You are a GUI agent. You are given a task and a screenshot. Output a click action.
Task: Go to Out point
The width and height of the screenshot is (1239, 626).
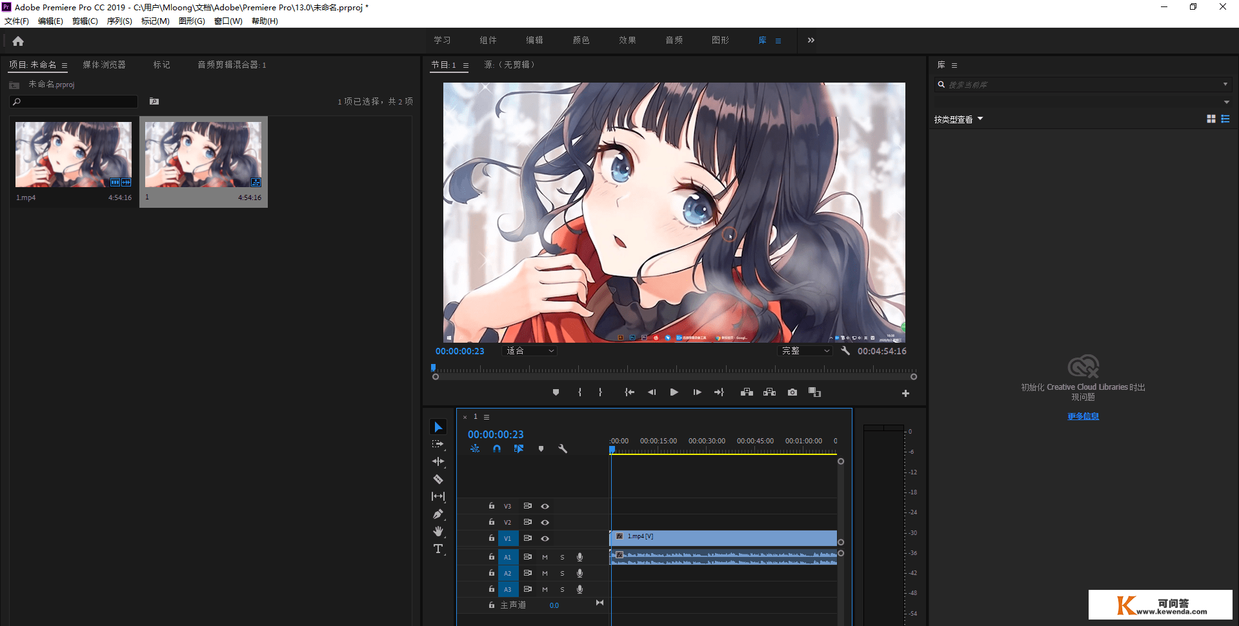point(719,392)
